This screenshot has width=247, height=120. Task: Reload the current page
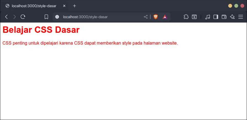pos(23,17)
